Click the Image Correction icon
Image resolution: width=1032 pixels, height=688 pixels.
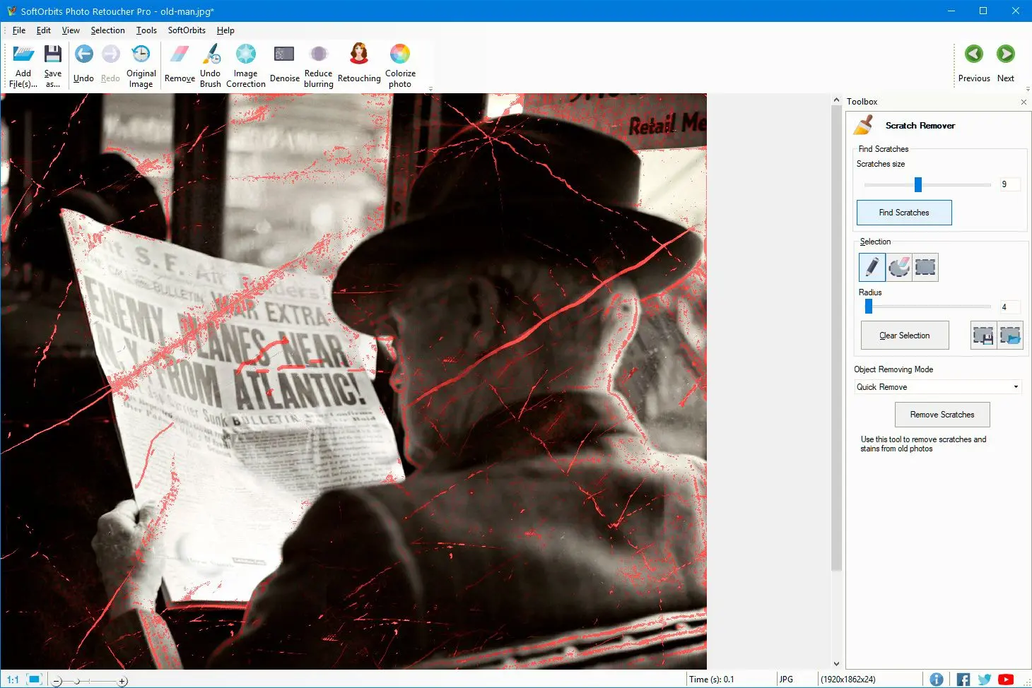pyautogui.click(x=246, y=55)
